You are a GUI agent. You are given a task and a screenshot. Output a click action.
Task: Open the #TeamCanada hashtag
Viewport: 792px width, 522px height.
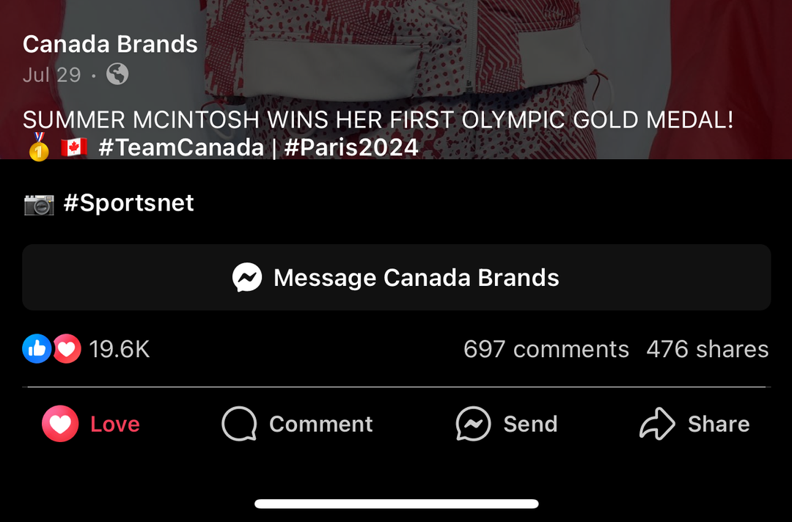(x=180, y=147)
